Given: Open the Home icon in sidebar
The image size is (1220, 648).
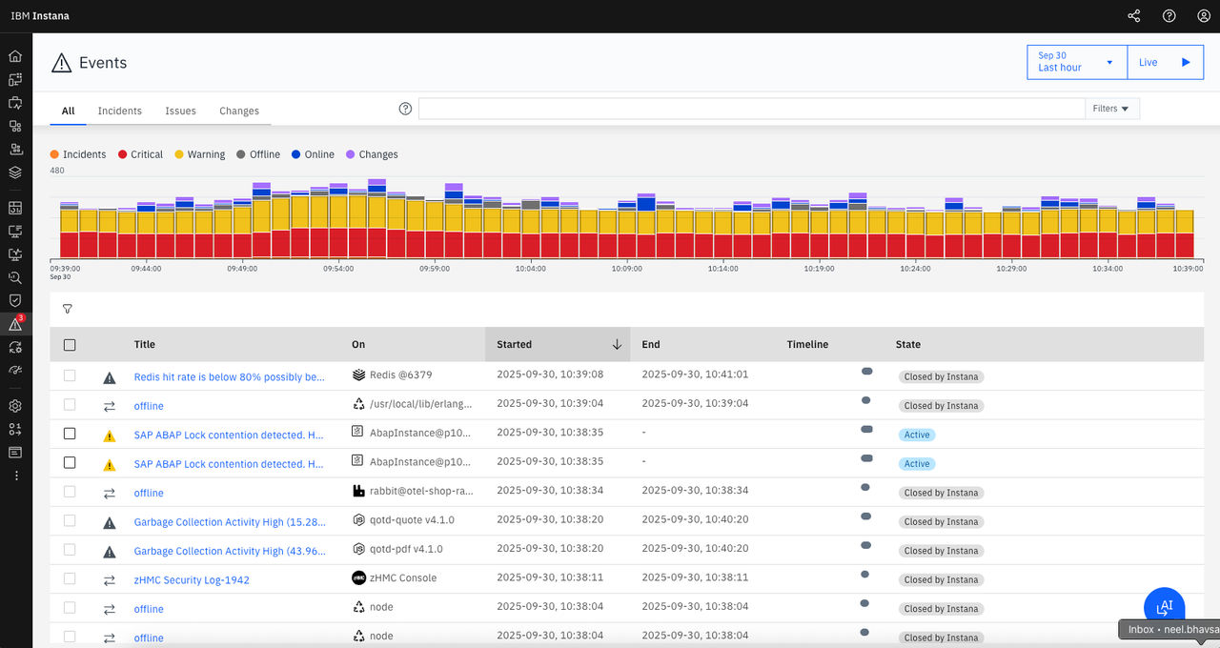Looking at the screenshot, I should click(x=15, y=56).
